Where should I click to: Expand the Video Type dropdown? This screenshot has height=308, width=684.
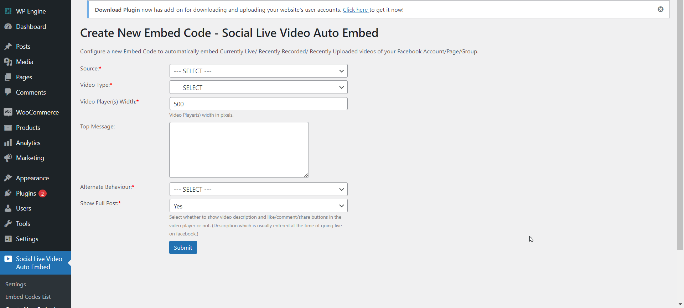point(258,87)
